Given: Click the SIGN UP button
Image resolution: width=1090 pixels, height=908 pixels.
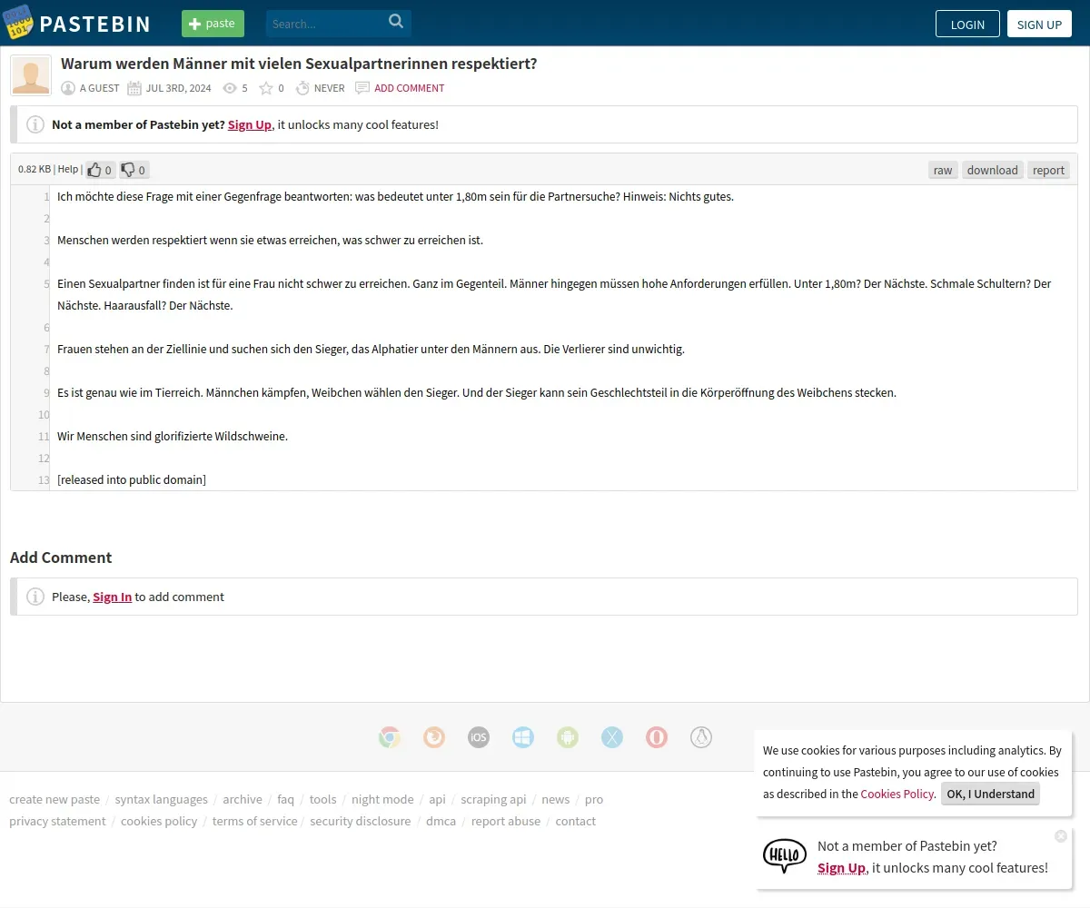Looking at the screenshot, I should 1039,24.
